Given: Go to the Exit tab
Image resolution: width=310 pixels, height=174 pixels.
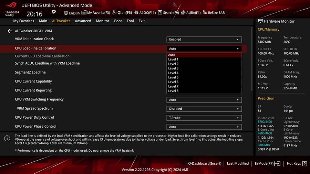Looking at the screenshot, I should [142, 21].
